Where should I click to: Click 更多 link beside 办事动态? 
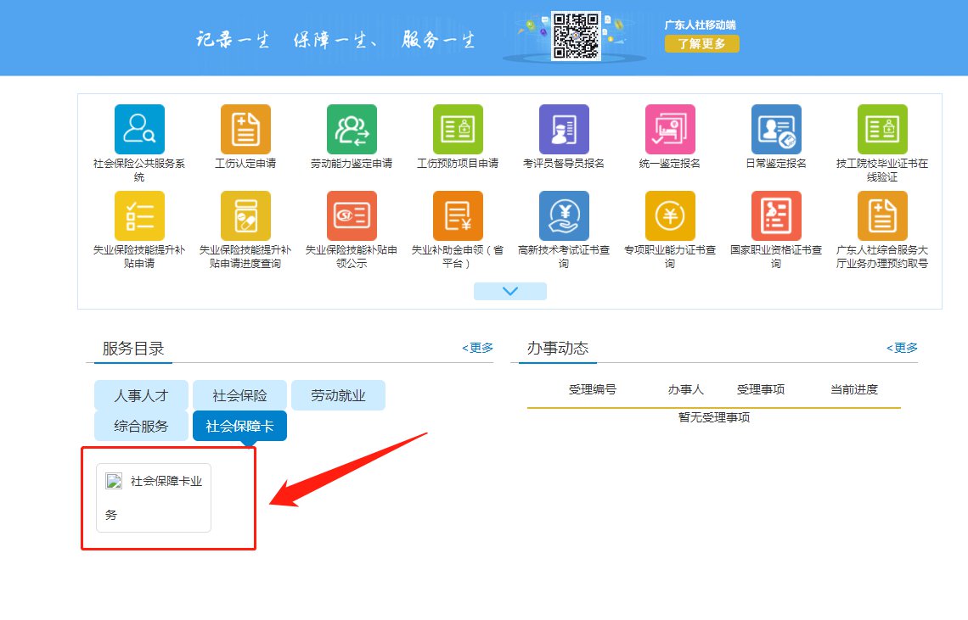click(902, 348)
